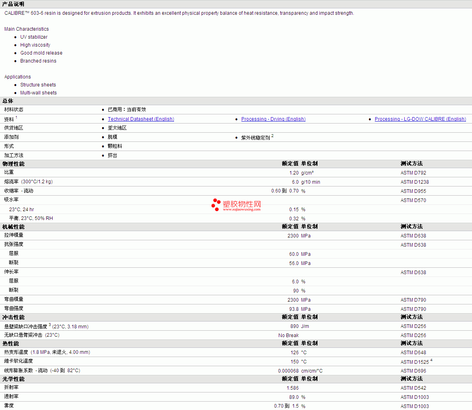Click the 热性能 section header
The width and height of the screenshot is (472, 410).
[x=10, y=343]
